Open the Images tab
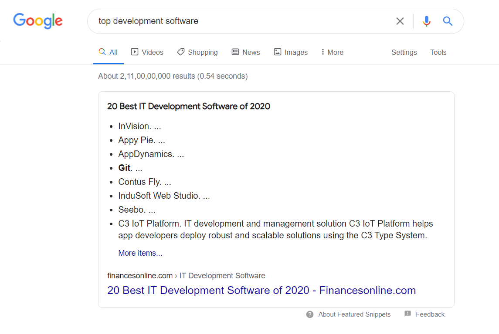 [291, 52]
